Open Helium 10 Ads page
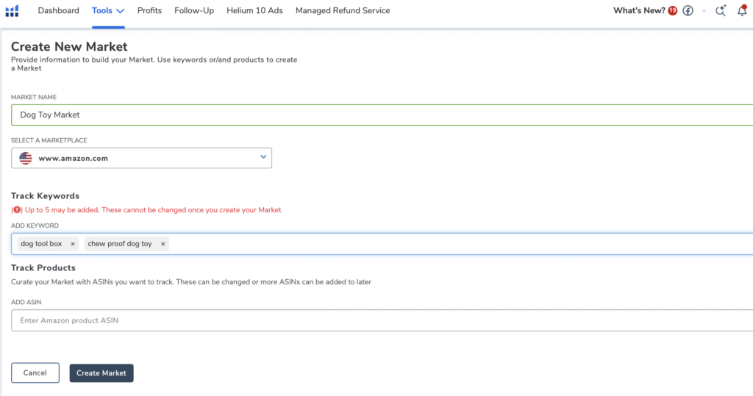The height and width of the screenshot is (396, 753). coord(254,11)
